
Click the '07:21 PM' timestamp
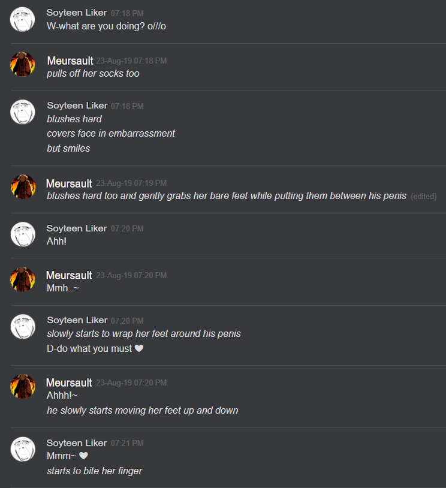pos(127,443)
